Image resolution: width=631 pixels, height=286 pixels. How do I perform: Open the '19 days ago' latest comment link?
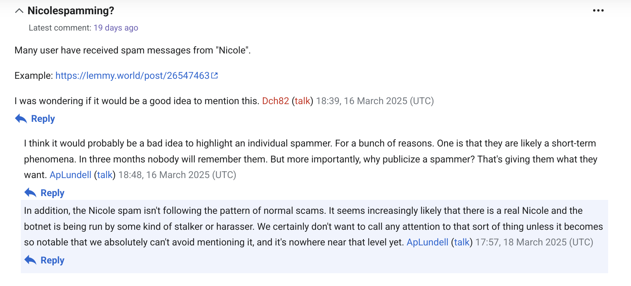point(116,28)
